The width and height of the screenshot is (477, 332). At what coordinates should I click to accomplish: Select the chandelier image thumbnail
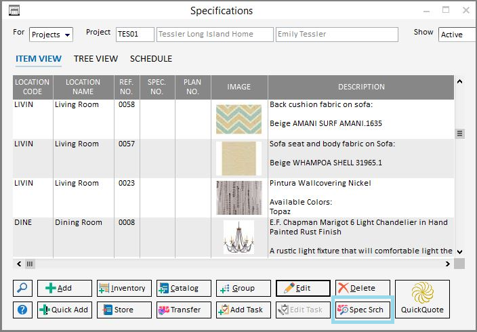[x=239, y=236]
